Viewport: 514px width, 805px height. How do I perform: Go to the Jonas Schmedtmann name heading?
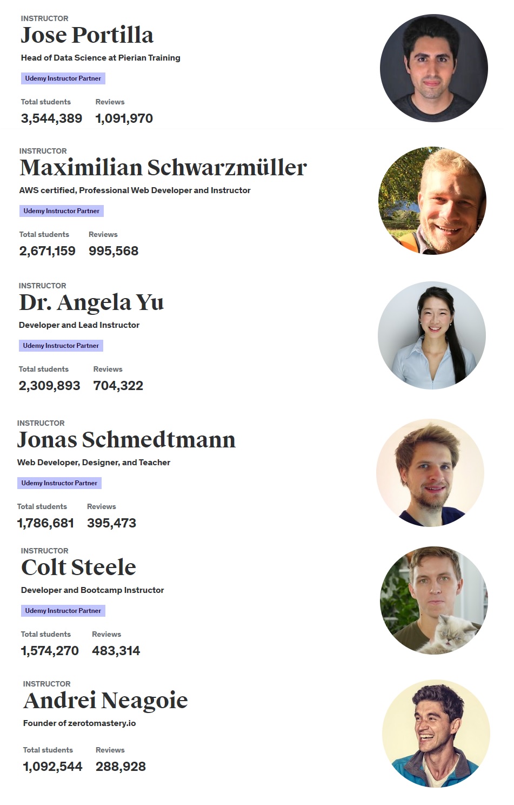click(x=126, y=440)
